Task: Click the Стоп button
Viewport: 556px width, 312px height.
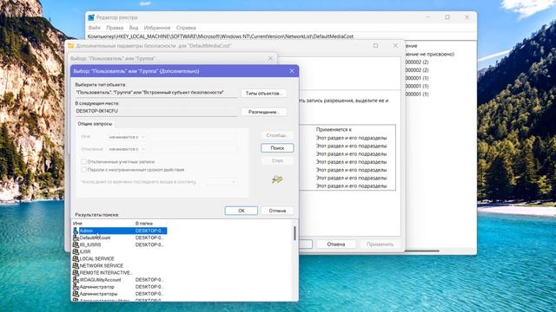Action: click(x=277, y=160)
